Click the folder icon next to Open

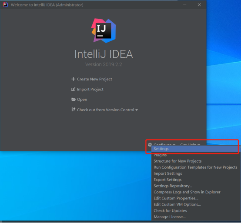(74, 100)
